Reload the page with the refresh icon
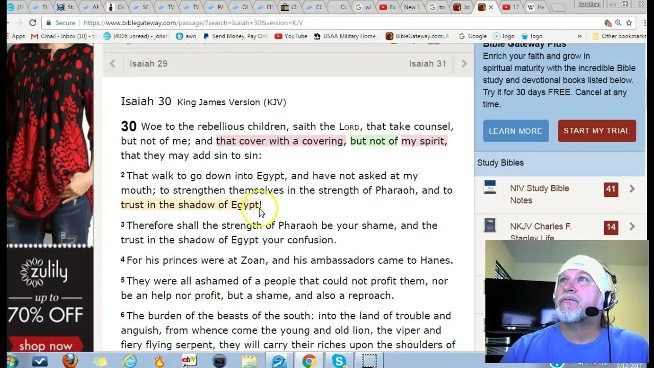 33,23
